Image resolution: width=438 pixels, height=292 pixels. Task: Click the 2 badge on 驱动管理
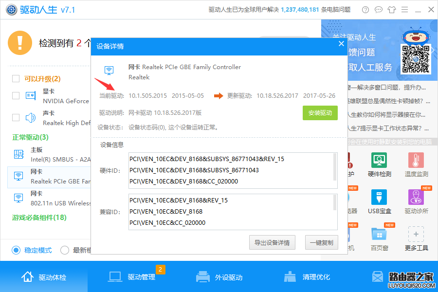click(160, 269)
